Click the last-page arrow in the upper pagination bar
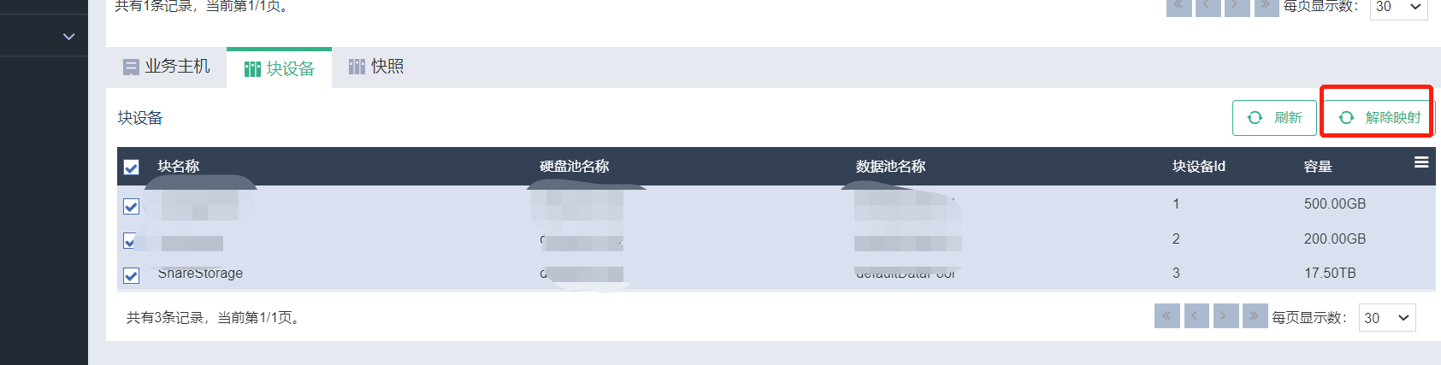The width and height of the screenshot is (1441, 365). [x=1266, y=7]
